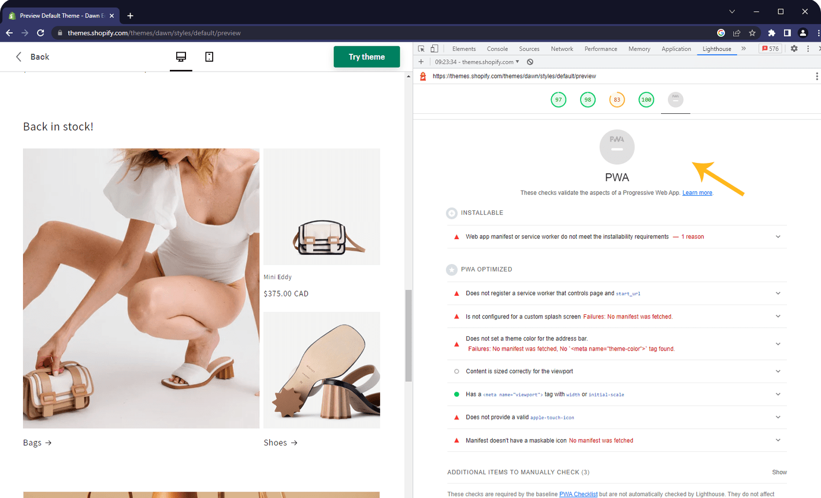The width and height of the screenshot is (821, 498).
Task: Switch to mobile preview mode icon
Action: tap(209, 57)
